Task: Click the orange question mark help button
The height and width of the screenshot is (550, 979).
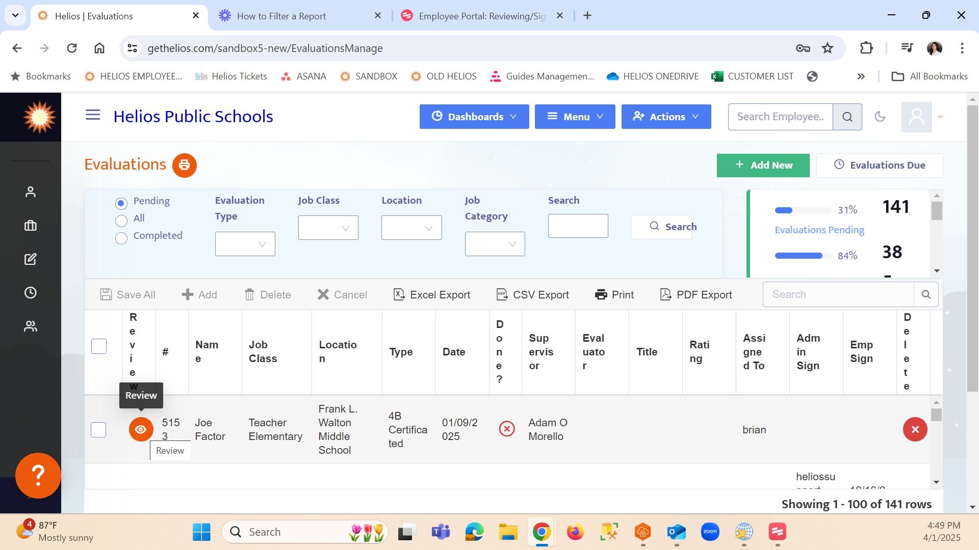Action: tap(38, 475)
